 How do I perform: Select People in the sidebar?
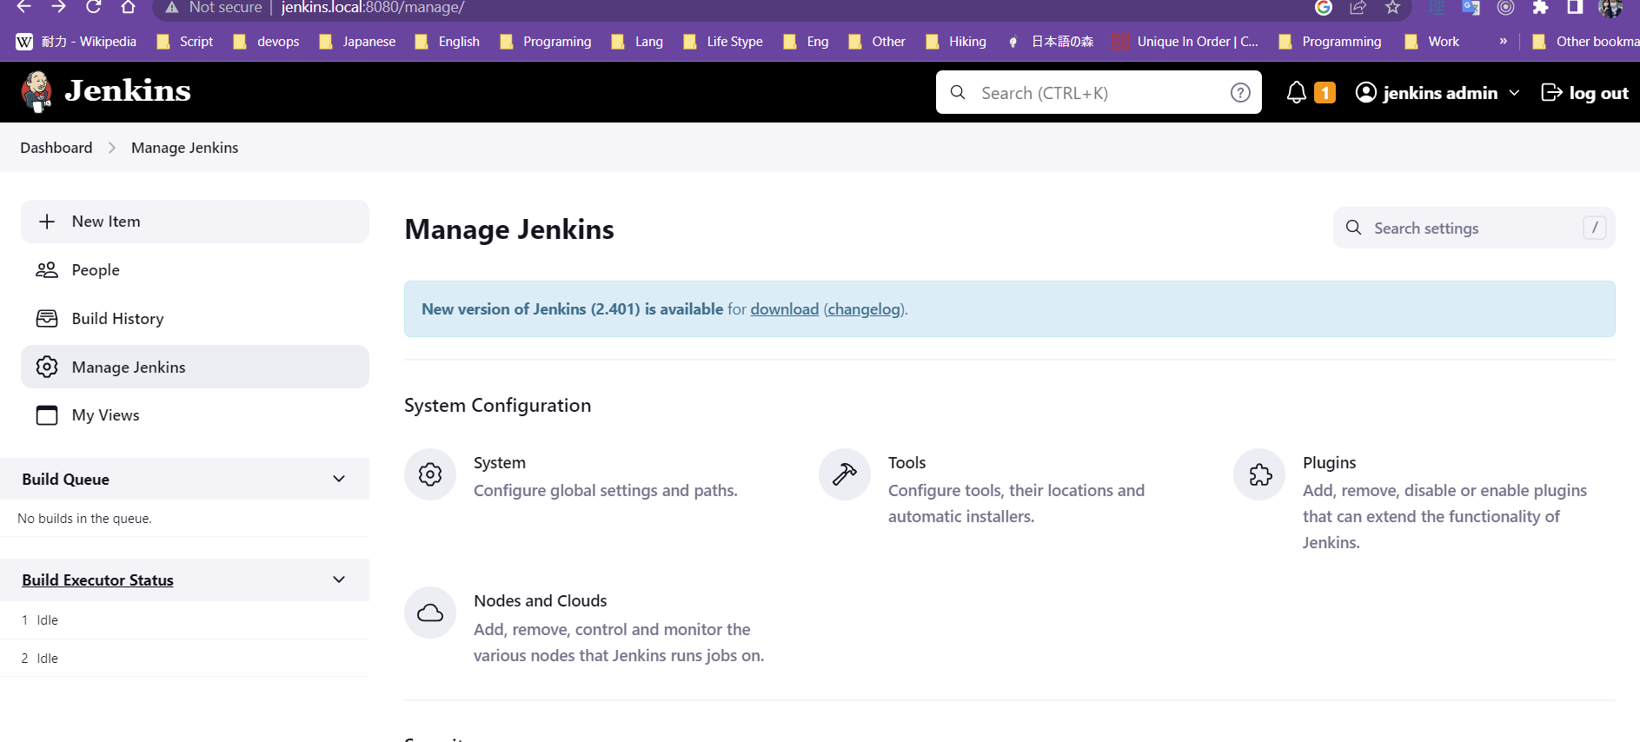[195, 270]
